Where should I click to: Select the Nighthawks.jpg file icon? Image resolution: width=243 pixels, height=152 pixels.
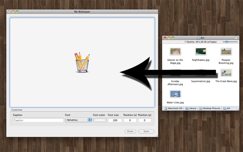[x=201, y=51]
